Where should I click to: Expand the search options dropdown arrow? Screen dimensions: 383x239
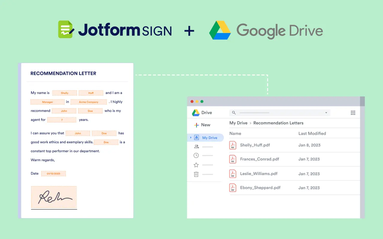326,113
